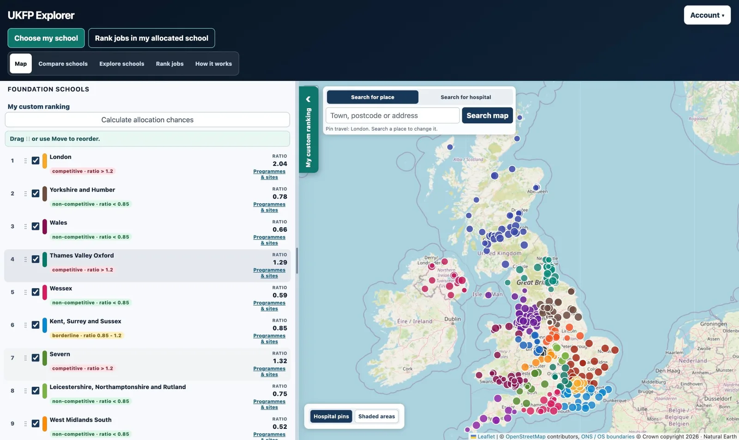Screen dimensions: 739x440
Task: Uncheck the London school checkbox
Action: tap(36, 161)
